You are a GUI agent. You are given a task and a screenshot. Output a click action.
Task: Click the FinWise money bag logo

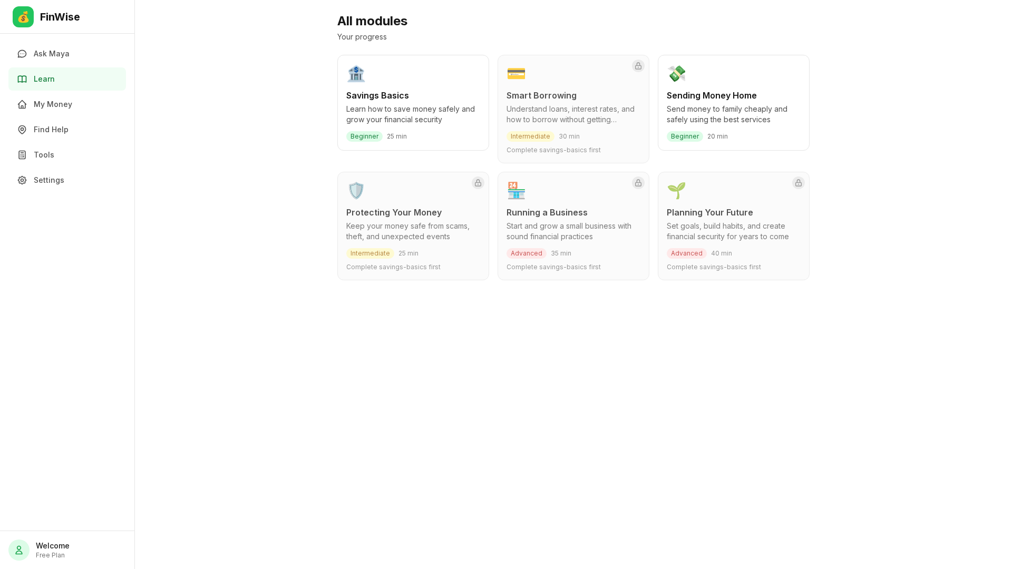[x=23, y=17]
